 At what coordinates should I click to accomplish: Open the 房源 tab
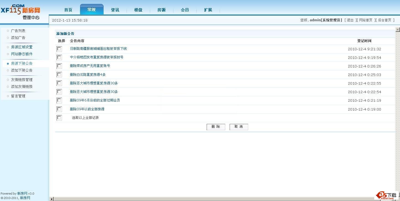click(x=161, y=10)
